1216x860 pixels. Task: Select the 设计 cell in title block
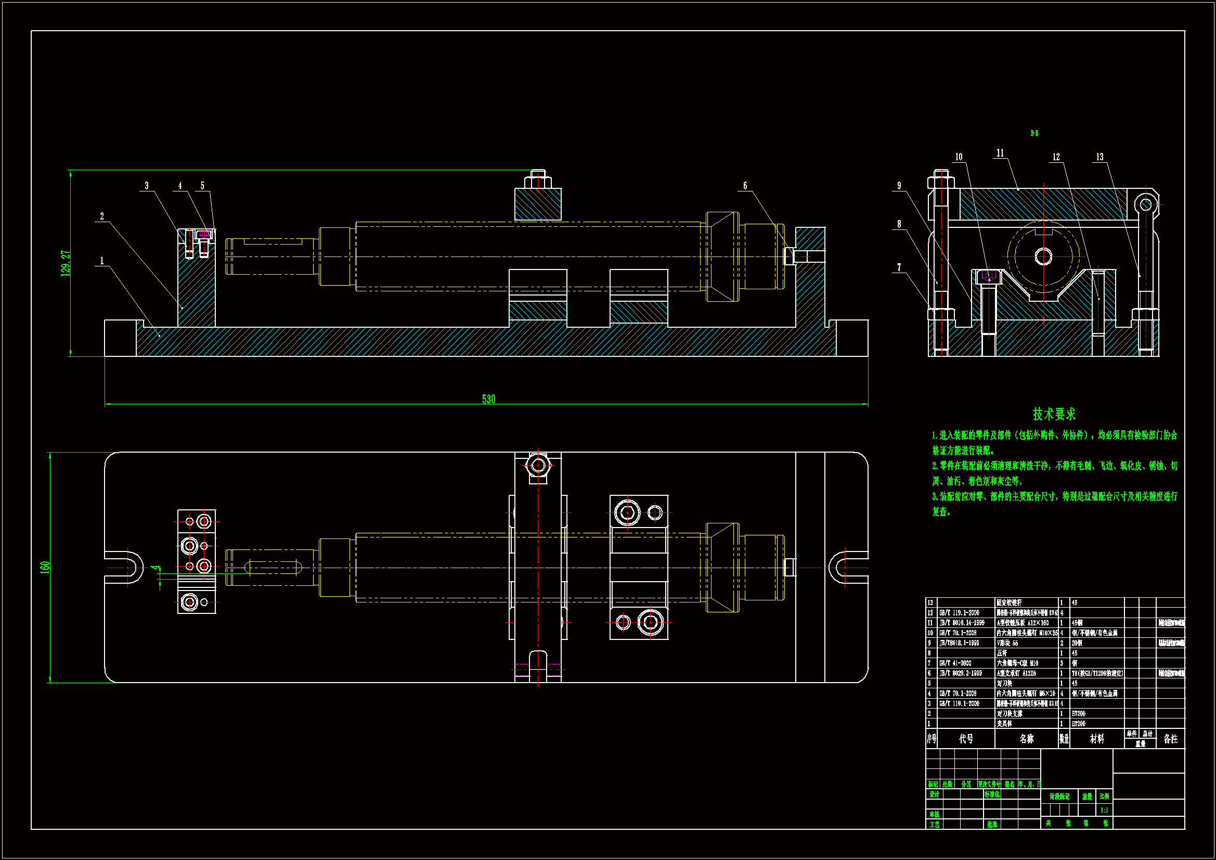tap(934, 794)
